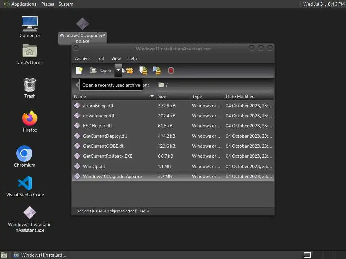Select the ESDHelper.dll file row

point(173,126)
